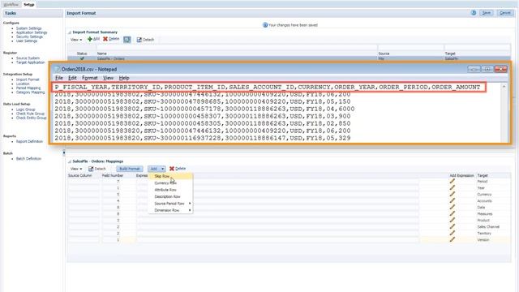Collapse the Import Format Summary section

pyautogui.click(x=70, y=32)
